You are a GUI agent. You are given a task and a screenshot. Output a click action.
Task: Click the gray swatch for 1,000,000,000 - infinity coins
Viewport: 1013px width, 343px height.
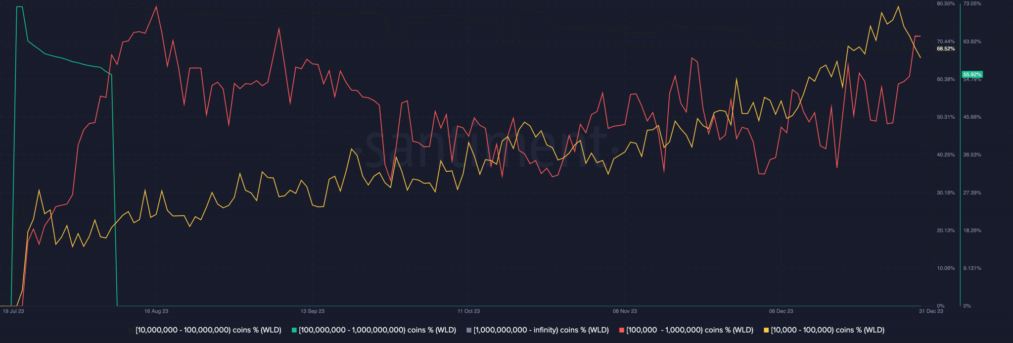tap(469, 330)
